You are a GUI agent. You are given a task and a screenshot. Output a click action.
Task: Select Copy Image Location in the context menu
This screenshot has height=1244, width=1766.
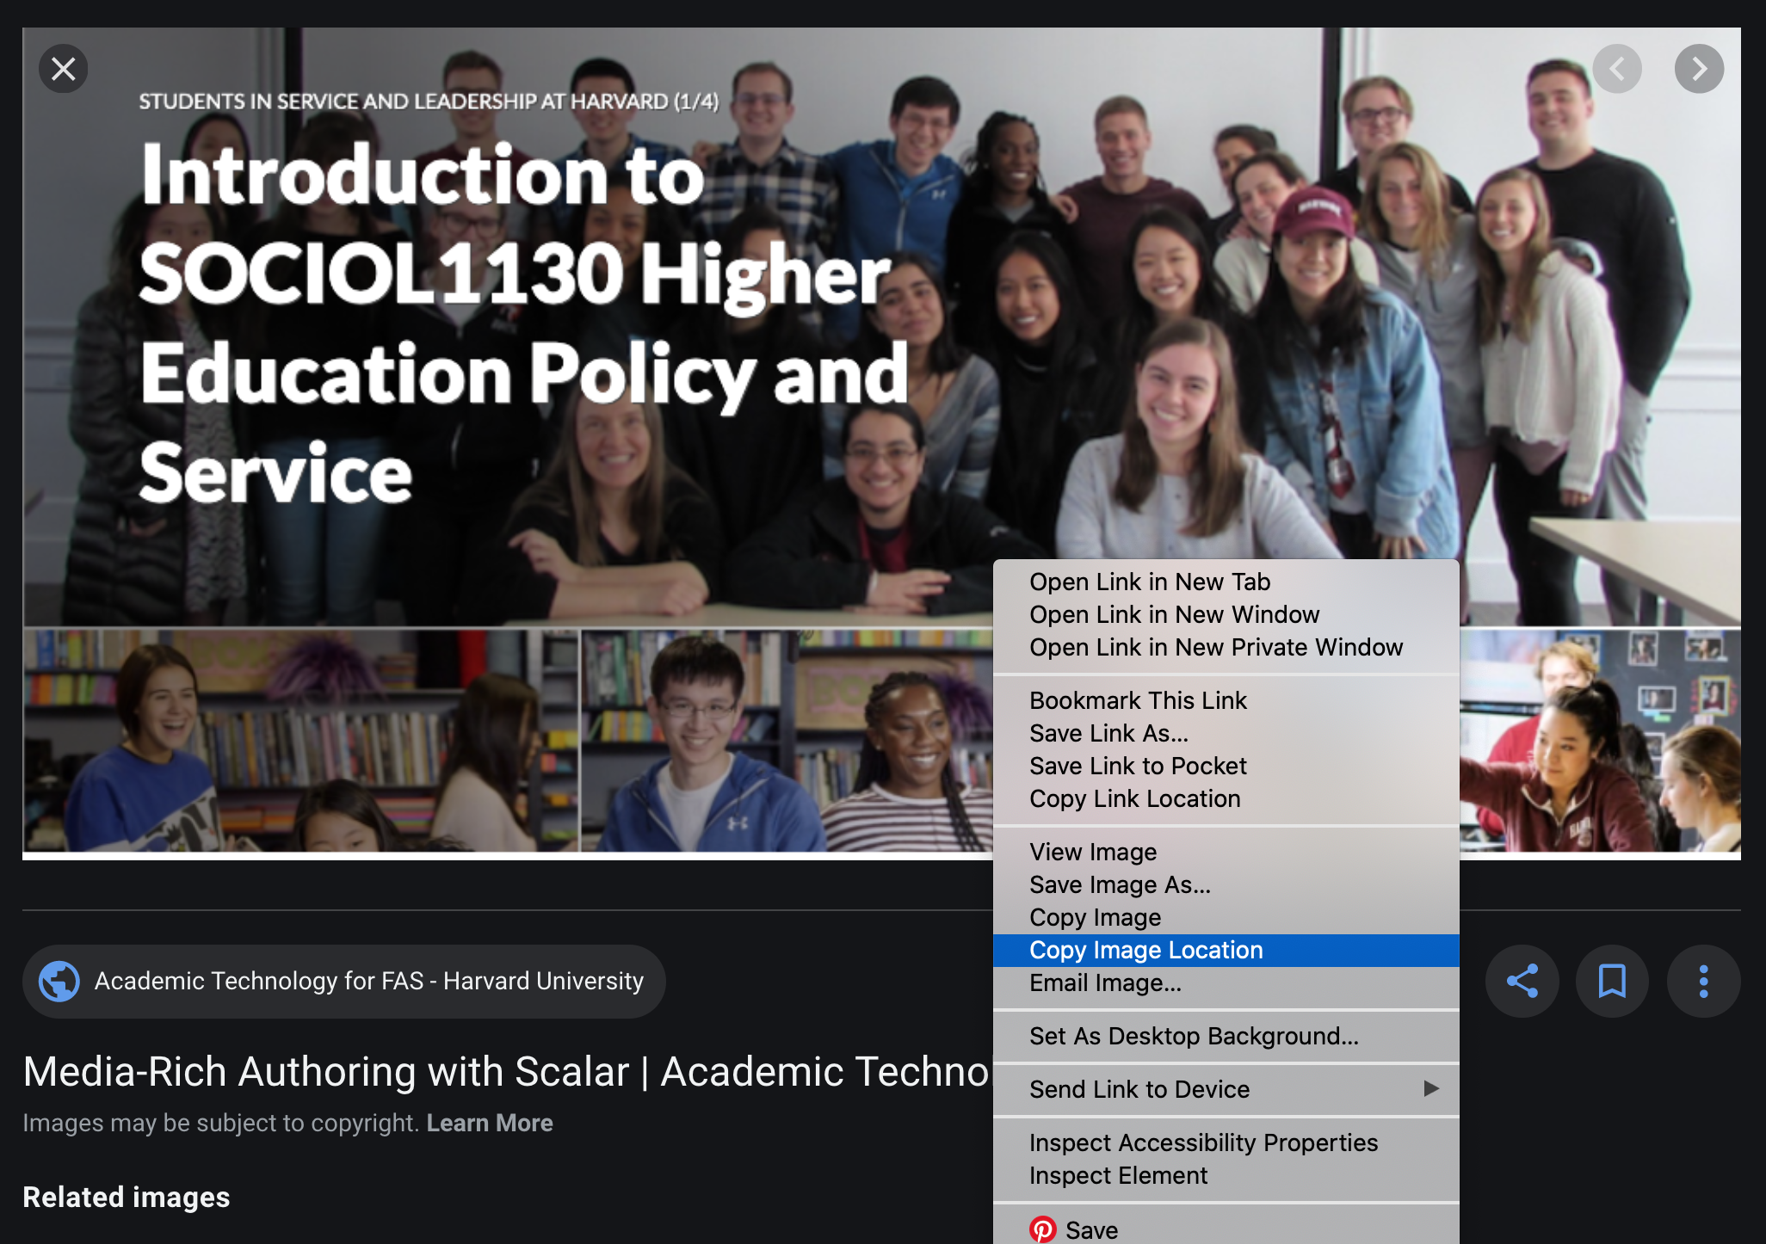pyautogui.click(x=1145, y=950)
